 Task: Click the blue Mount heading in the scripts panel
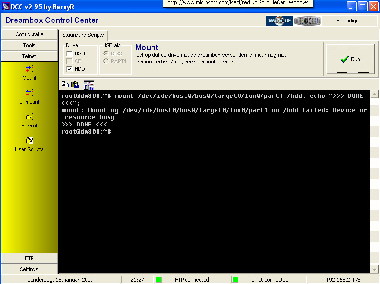pos(147,47)
